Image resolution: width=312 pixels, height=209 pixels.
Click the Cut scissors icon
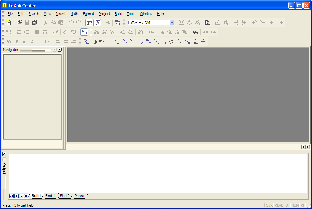point(45,23)
